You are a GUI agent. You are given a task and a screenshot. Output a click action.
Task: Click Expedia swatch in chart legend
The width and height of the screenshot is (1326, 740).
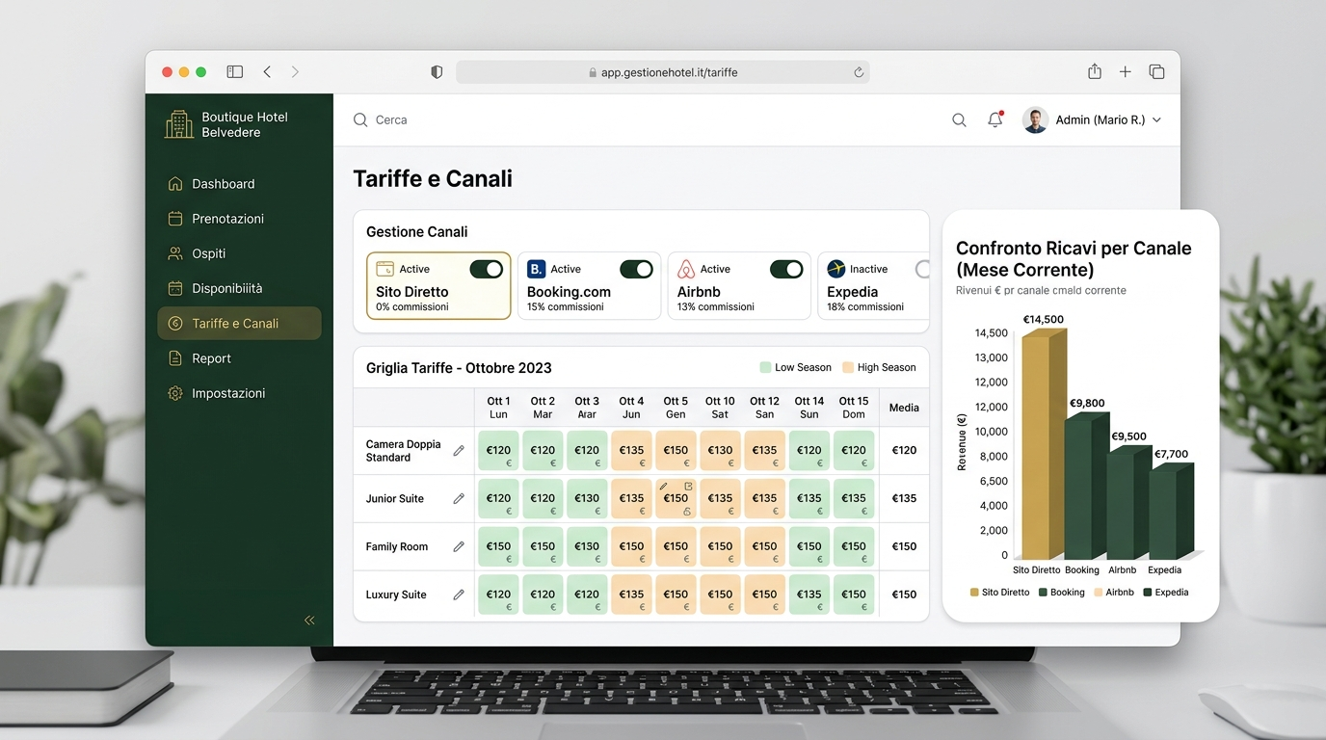1148,593
